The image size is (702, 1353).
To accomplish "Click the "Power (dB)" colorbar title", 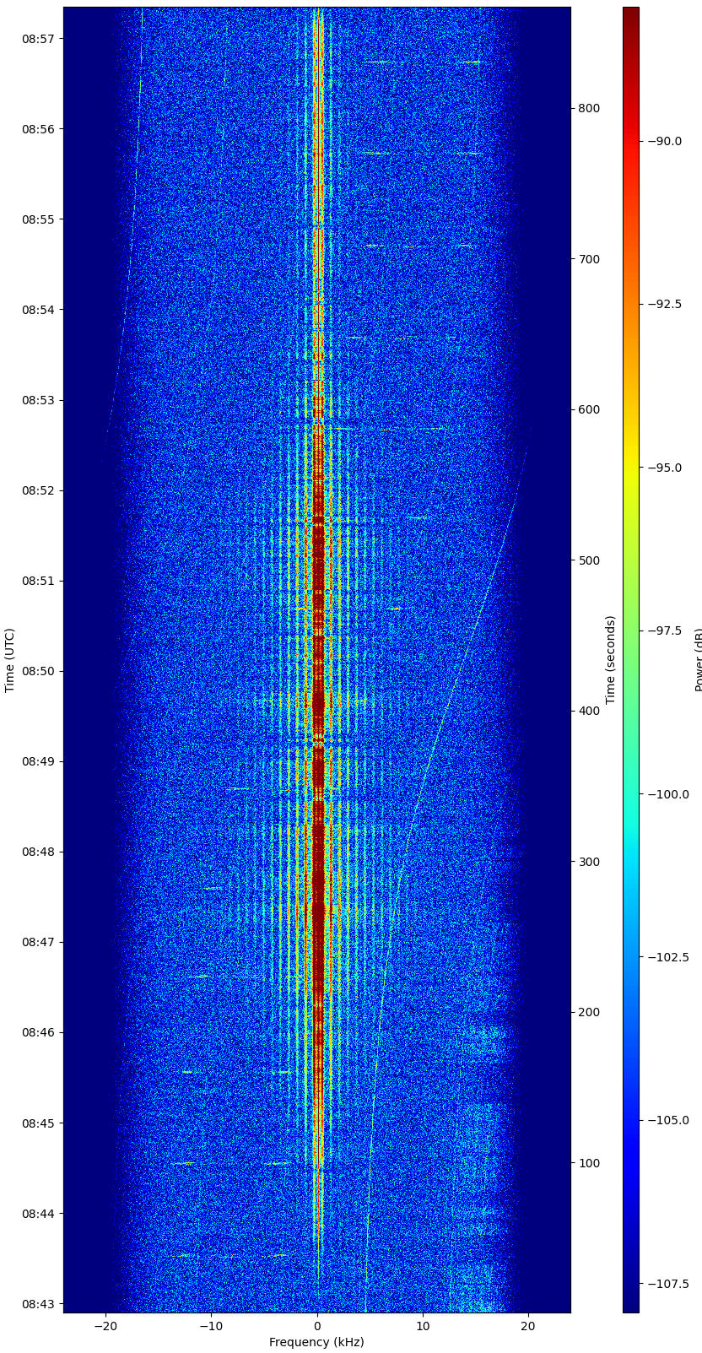I will coord(698,660).
